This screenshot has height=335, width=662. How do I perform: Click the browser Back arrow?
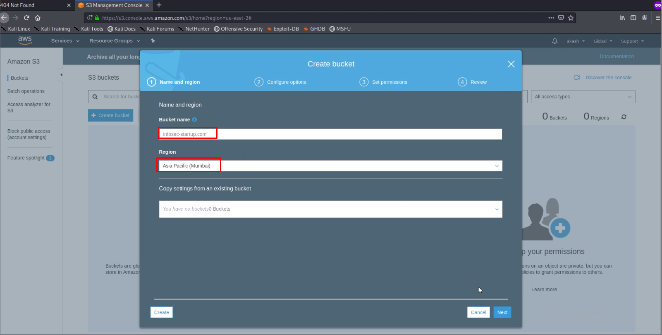4,18
